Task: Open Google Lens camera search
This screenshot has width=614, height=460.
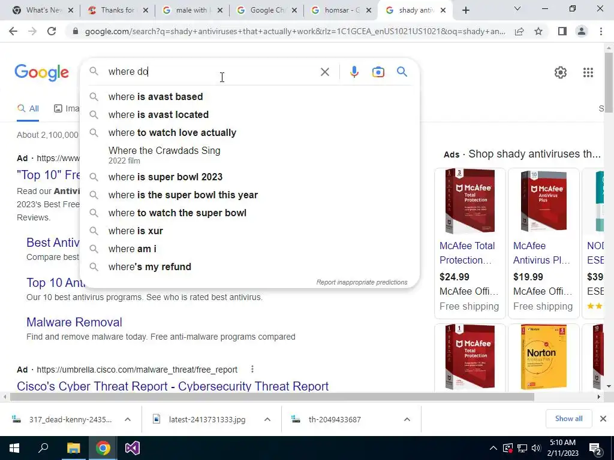Action: 378,72
